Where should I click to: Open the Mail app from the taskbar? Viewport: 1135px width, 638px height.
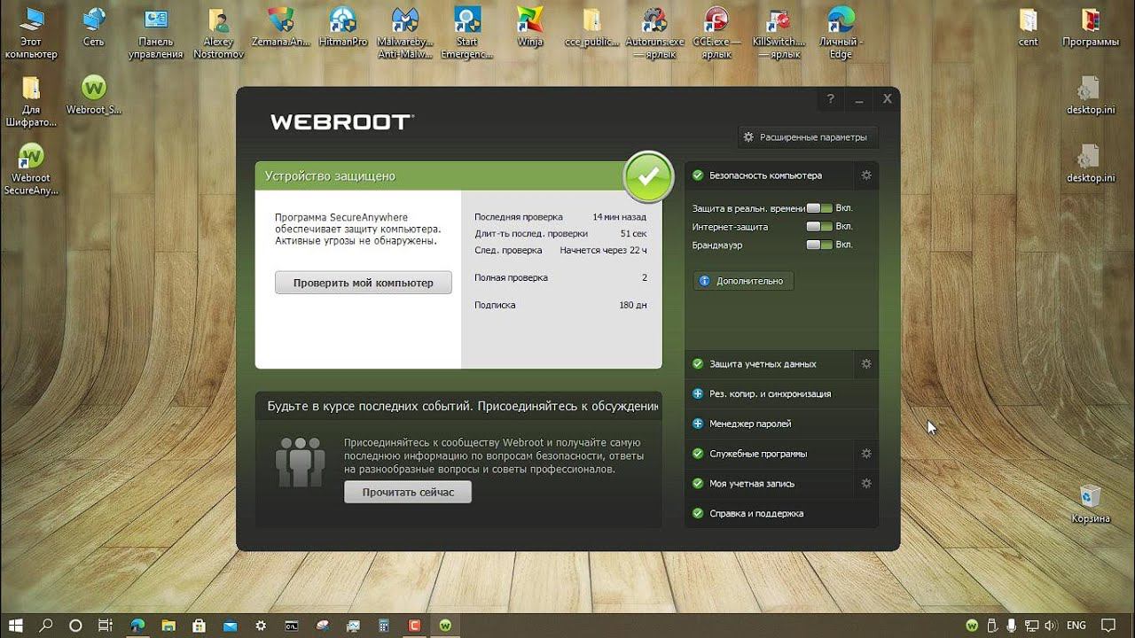pos(230,626)
